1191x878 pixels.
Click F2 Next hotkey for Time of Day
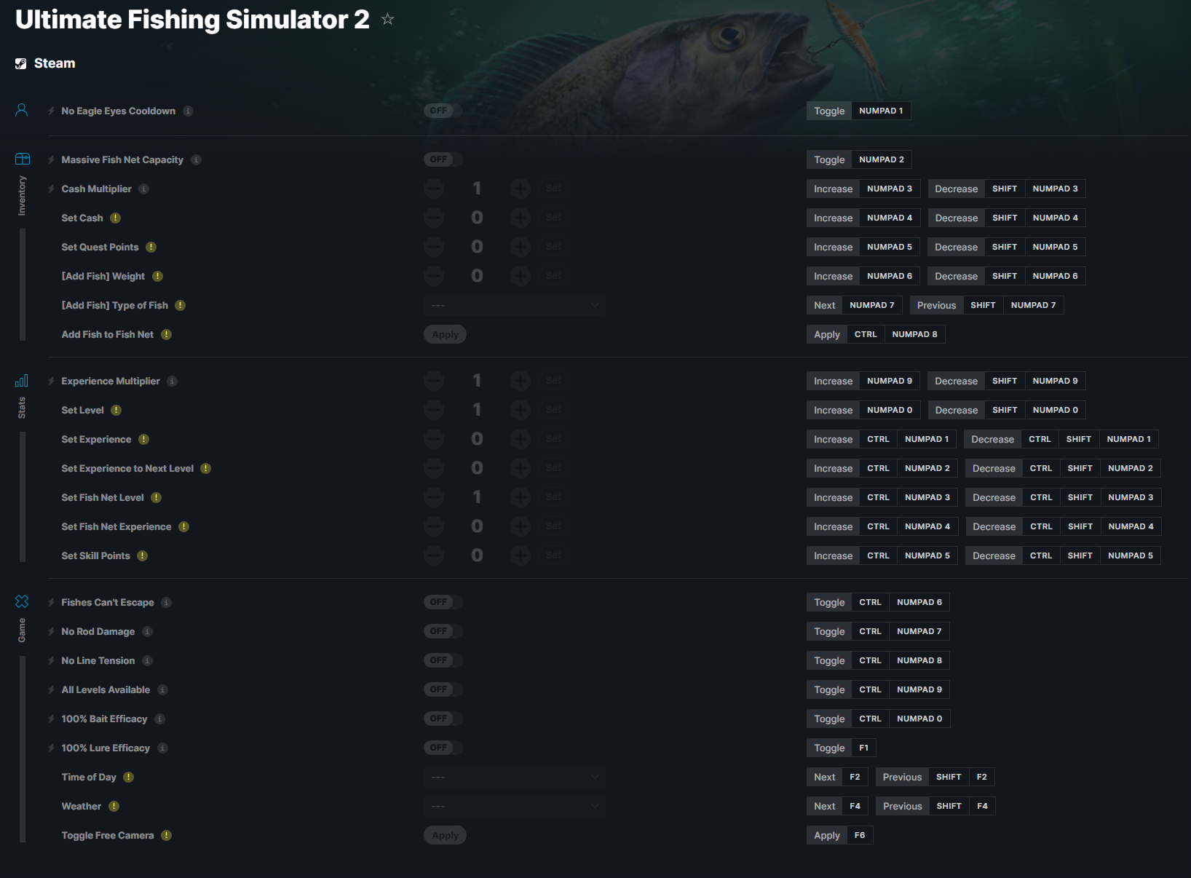tap(855, 777)
